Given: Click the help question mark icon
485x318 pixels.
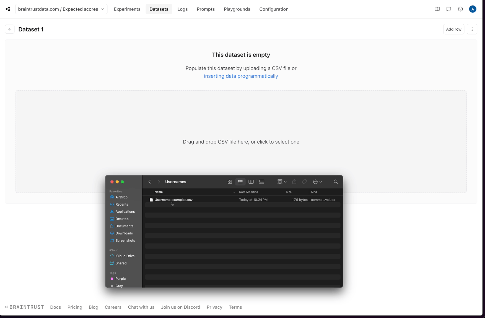Looking at the screenshot, I should tap(460, 9).
